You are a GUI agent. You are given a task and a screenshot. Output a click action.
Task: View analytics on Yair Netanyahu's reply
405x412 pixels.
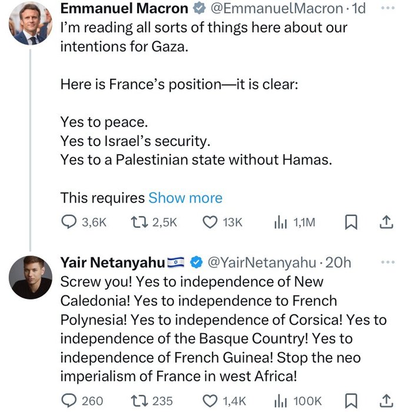point(280,401)
